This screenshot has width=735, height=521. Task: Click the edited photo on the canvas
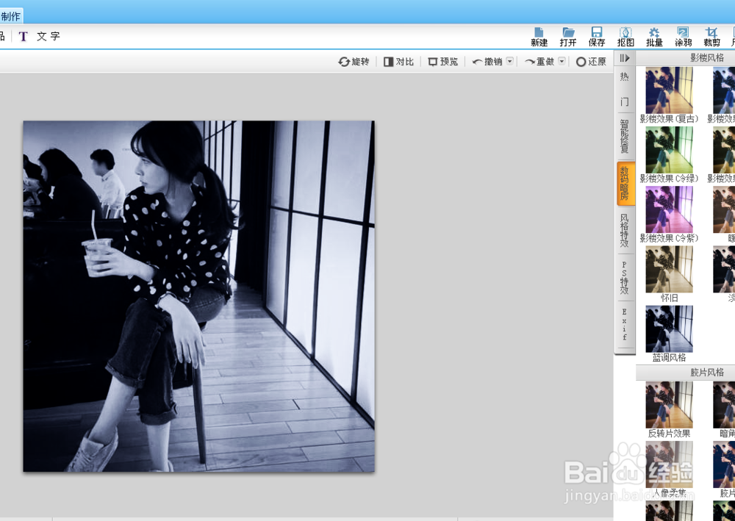[x=198, y=296]
